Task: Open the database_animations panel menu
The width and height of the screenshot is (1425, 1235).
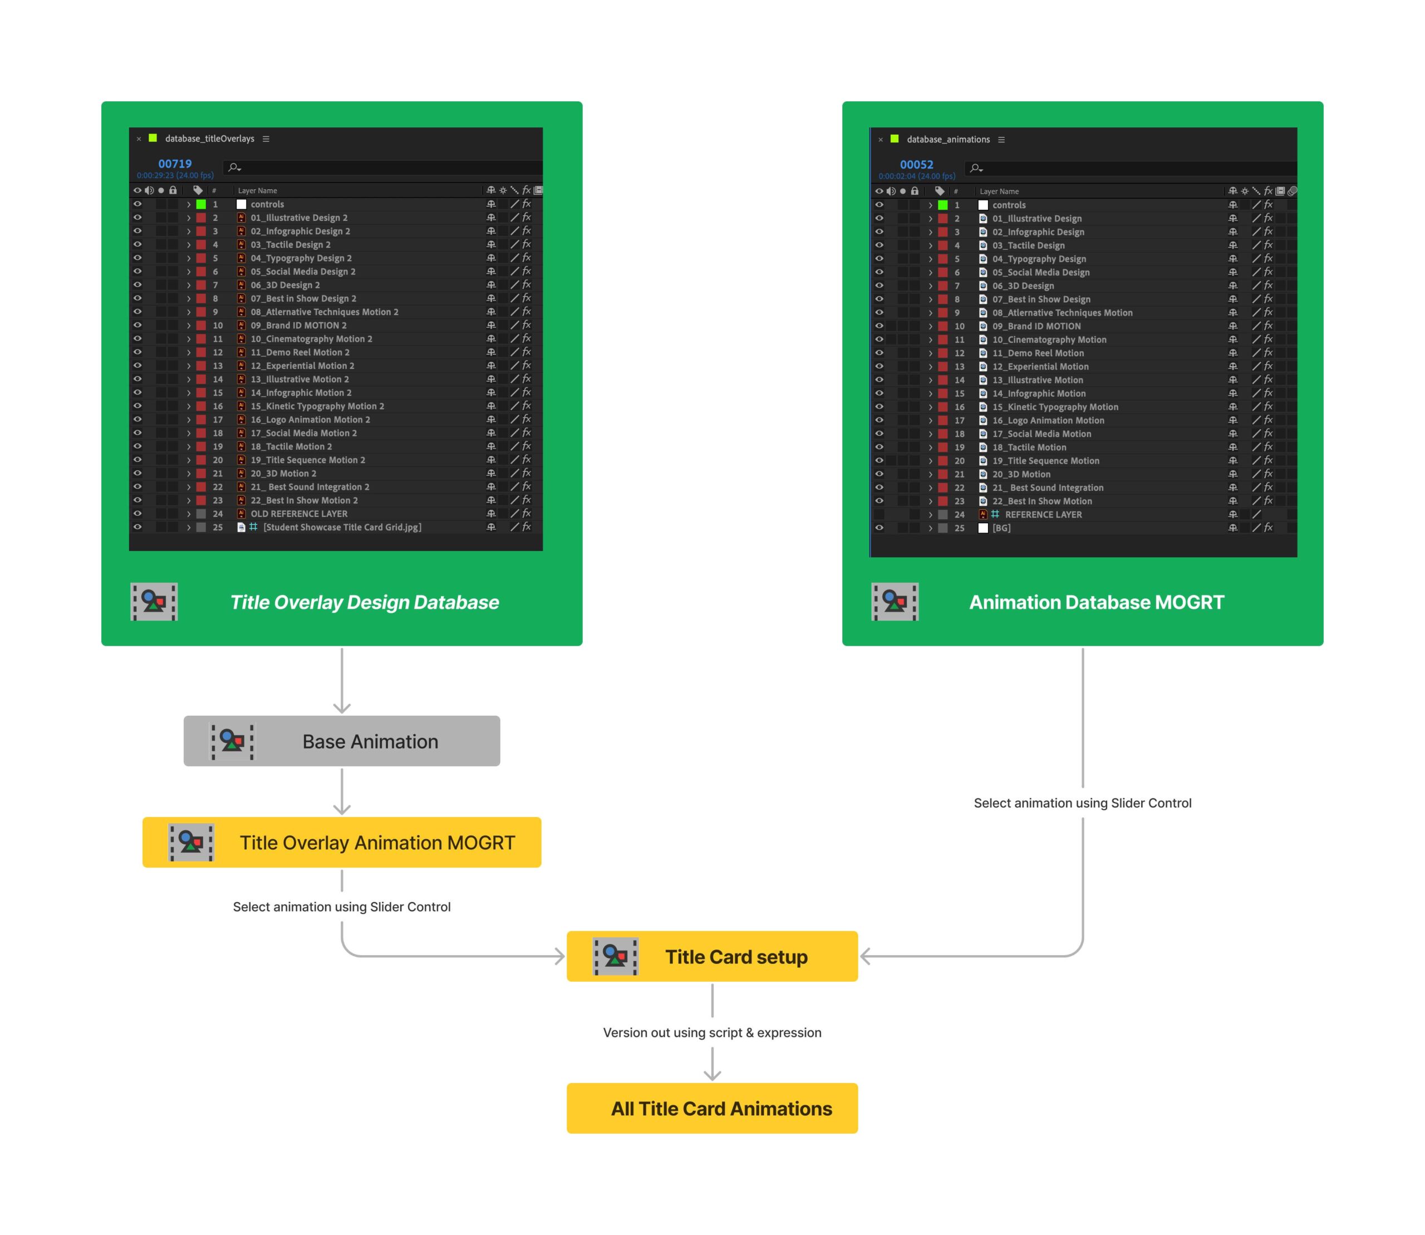Action: click(x=1001, y=140)
